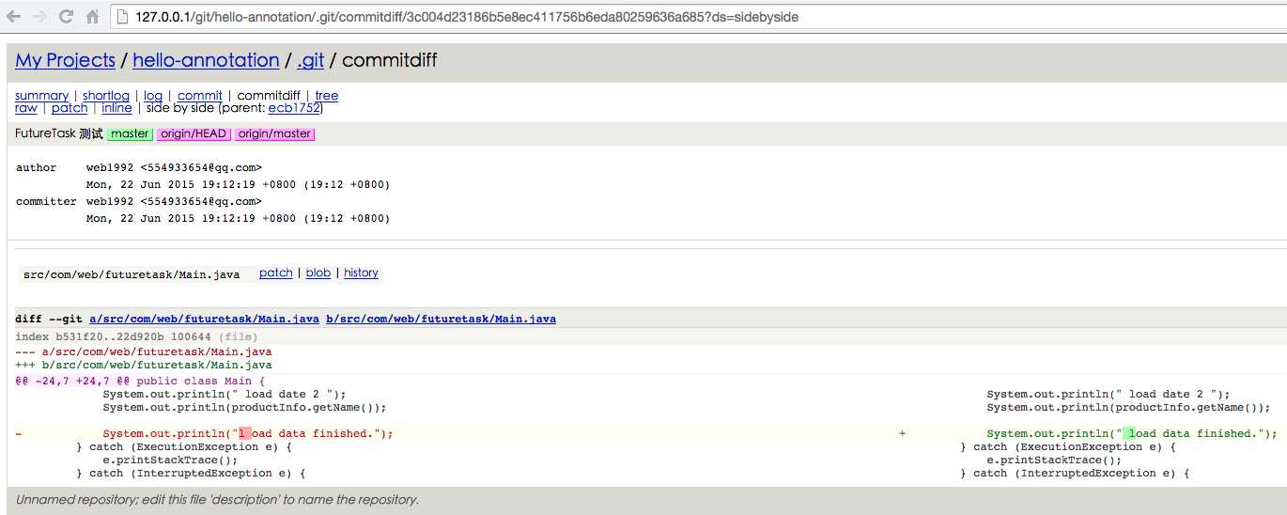Click the index b531f20..22d920b line

point(136,336)
